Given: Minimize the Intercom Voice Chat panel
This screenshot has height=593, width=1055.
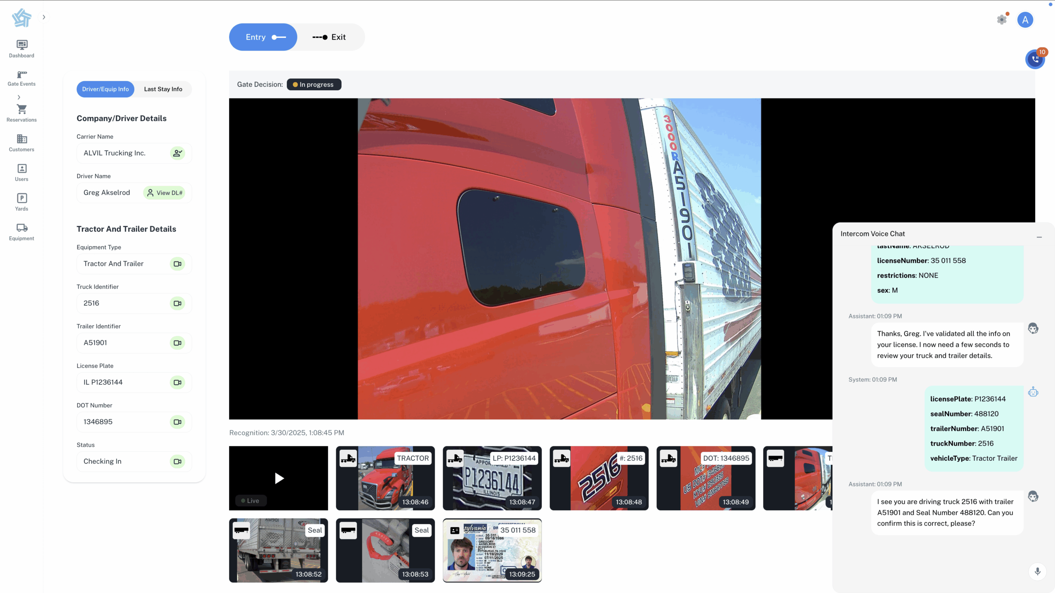Looking at the screenshot, I should pos(1039,237).
